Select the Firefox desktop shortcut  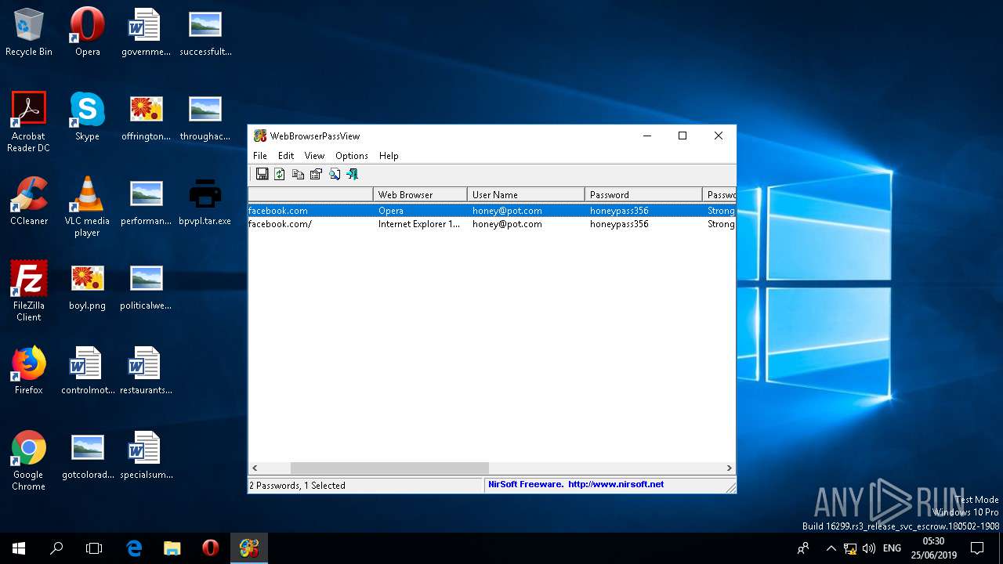tap(29, 371)
